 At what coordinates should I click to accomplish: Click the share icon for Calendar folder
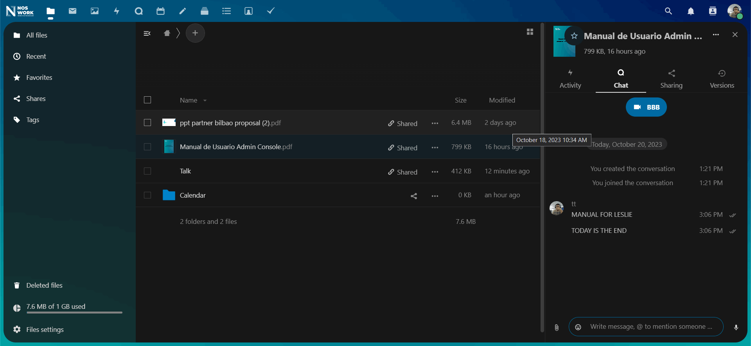point(414,196)
